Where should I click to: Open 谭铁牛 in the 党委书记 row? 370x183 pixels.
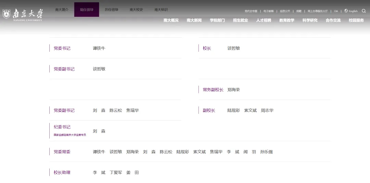click(x=99, y=48)
